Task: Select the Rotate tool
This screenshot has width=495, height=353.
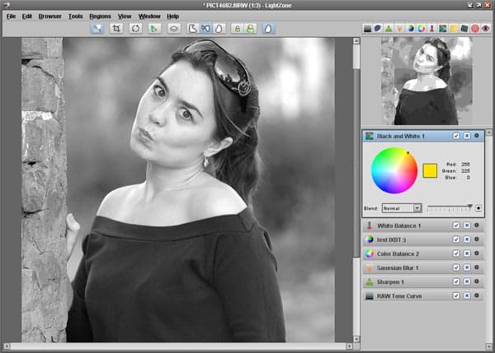Action: [136, 29]
